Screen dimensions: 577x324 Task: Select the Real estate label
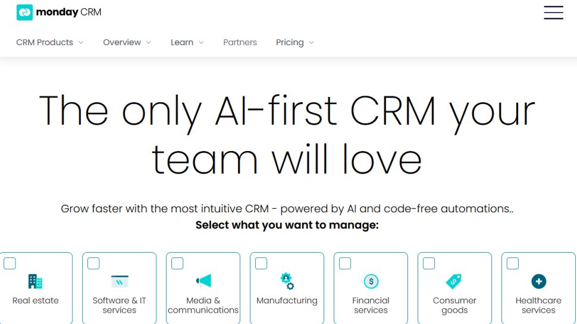[x=35, y=300]
